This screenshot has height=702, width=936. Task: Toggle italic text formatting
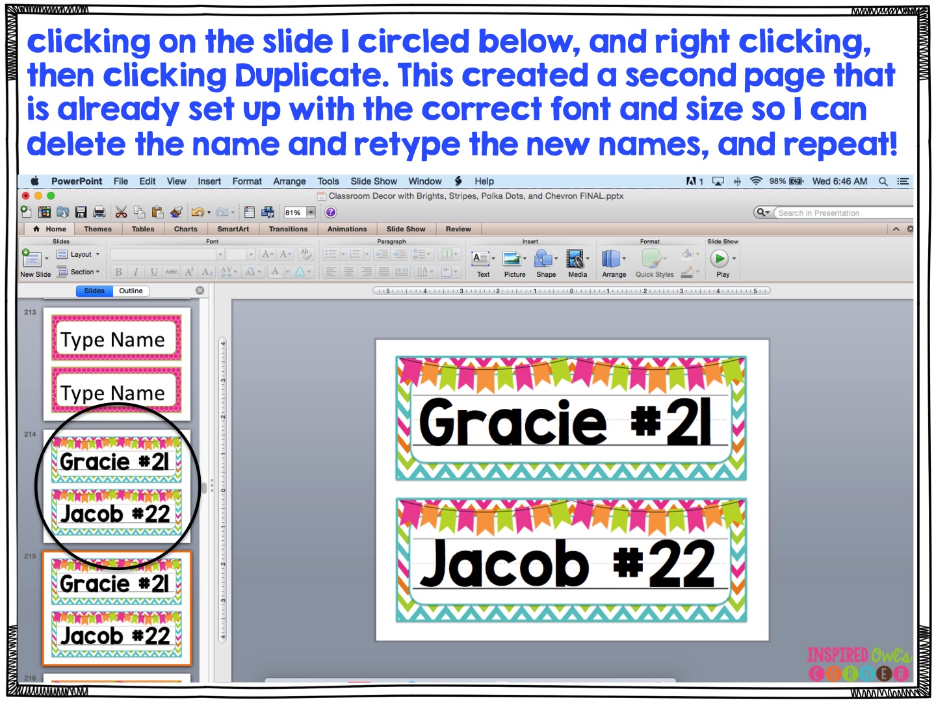(135, 272)
